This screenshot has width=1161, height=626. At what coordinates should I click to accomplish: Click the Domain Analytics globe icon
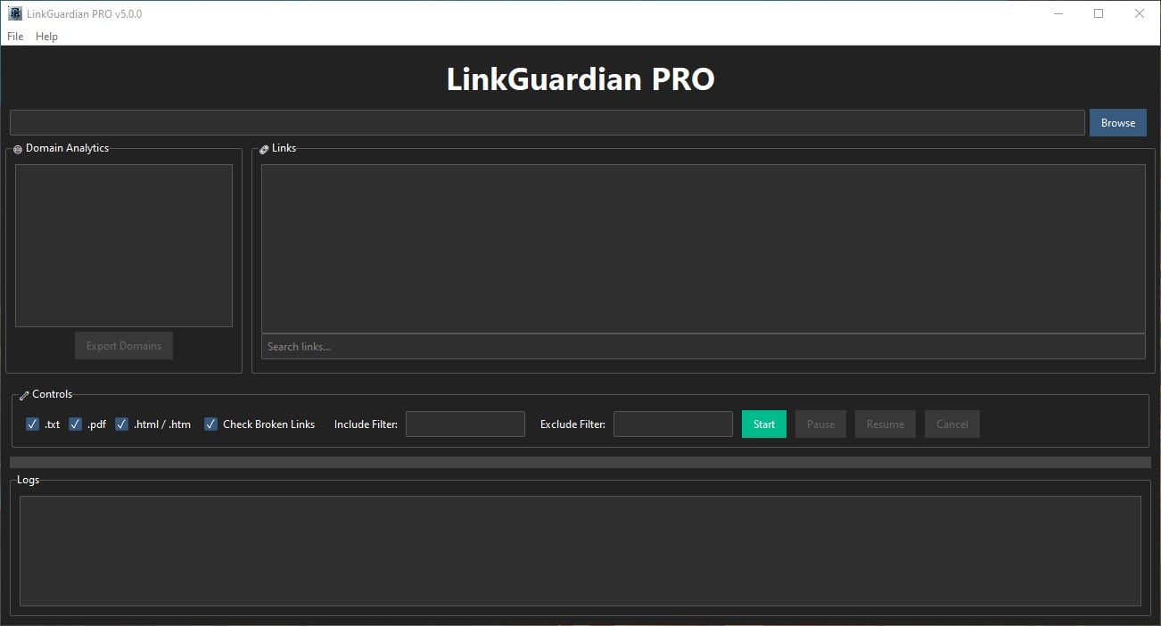pos(18,150)
